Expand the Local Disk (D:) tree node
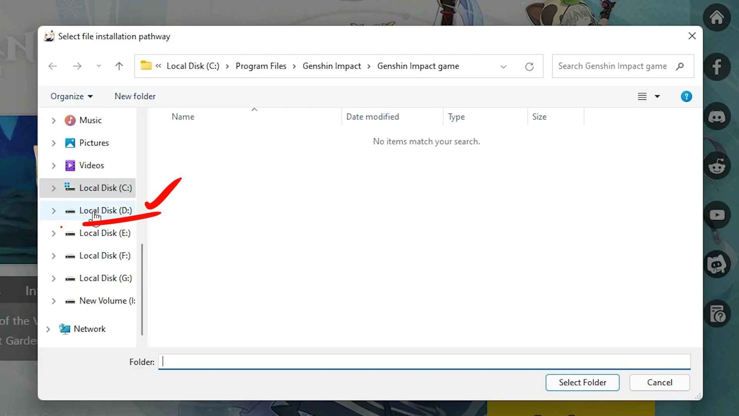 [x=54, y=211]
